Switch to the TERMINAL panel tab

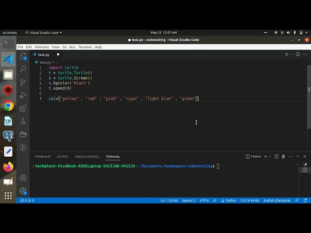tap(113, 157)
